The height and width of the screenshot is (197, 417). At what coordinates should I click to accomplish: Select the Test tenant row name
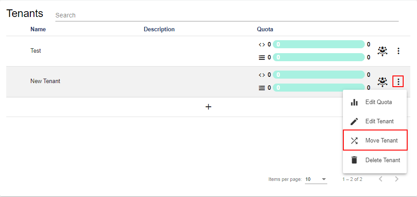tap(36, 51)
